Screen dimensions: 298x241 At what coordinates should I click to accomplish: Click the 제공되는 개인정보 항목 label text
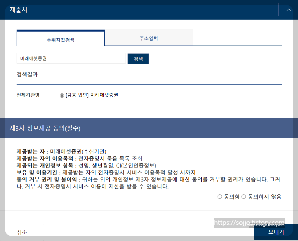(45, 166)
